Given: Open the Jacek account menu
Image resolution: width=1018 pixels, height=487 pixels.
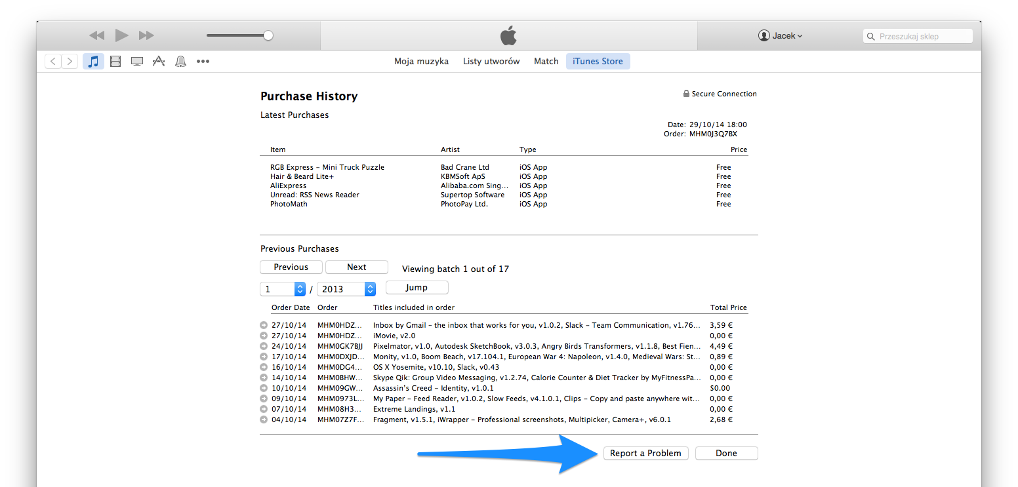Looking at the screenshot, I should (781, 36).
